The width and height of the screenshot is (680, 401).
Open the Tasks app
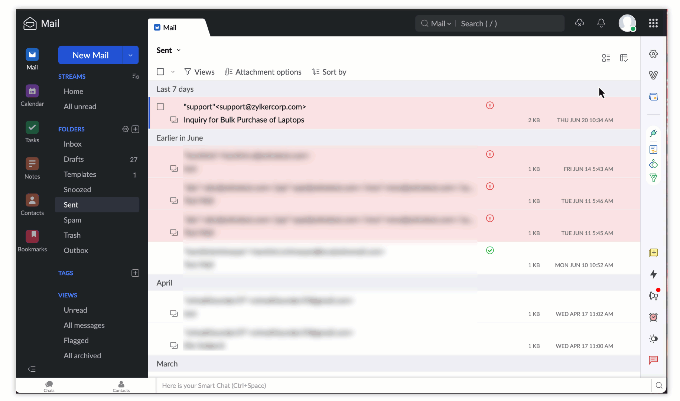pyautogui.click(x=32, y=127)
